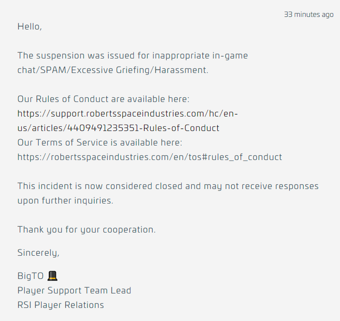Click the 'Hello,' greeting line
Image resolution: width=340 pixels, height=321 pixels.
[x=29, y=27]
